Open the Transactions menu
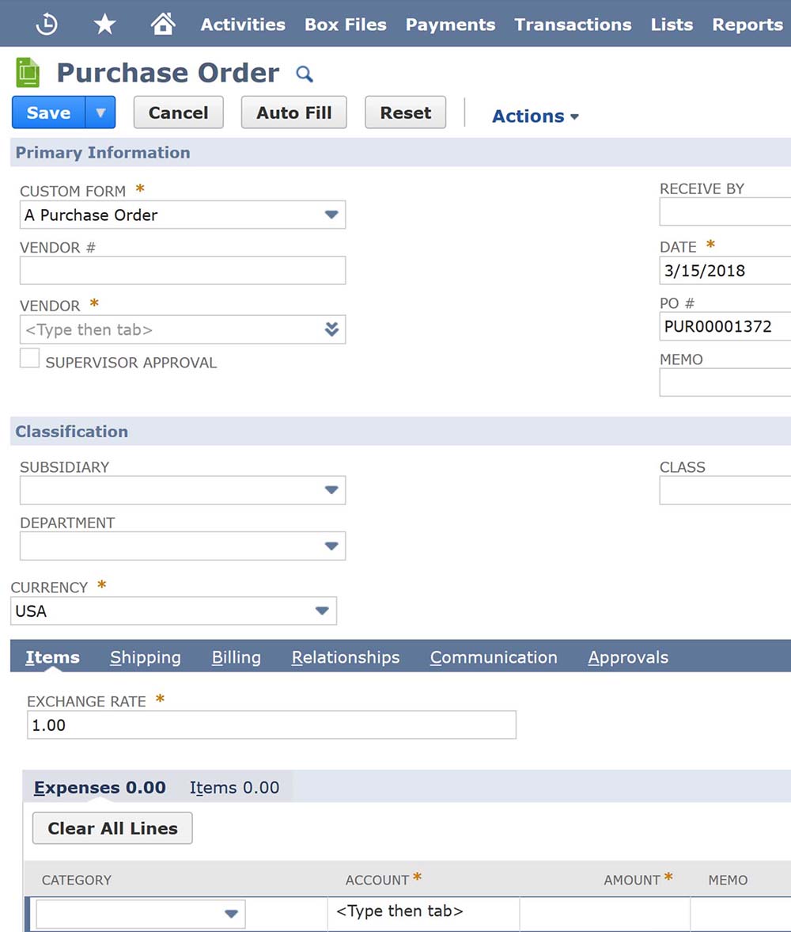 click(x=573, y=25)
